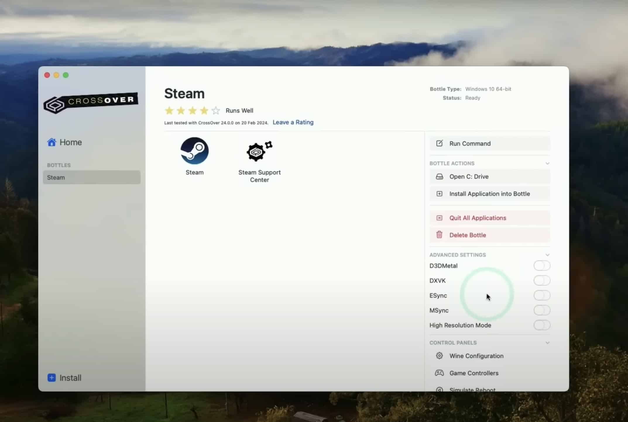Collapse the Bottle Actions section chevron
The width and height of the screenshot is (628, 422).
pyautogui.click(x=547, y=163)
